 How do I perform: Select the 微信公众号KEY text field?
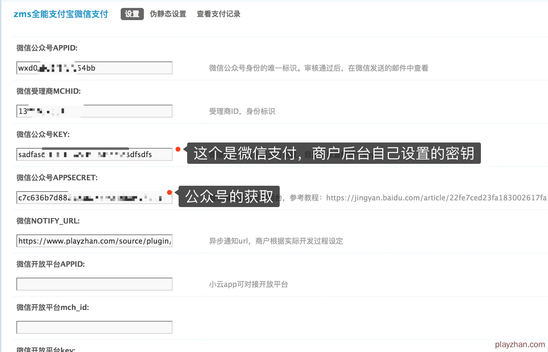(94, 154)
